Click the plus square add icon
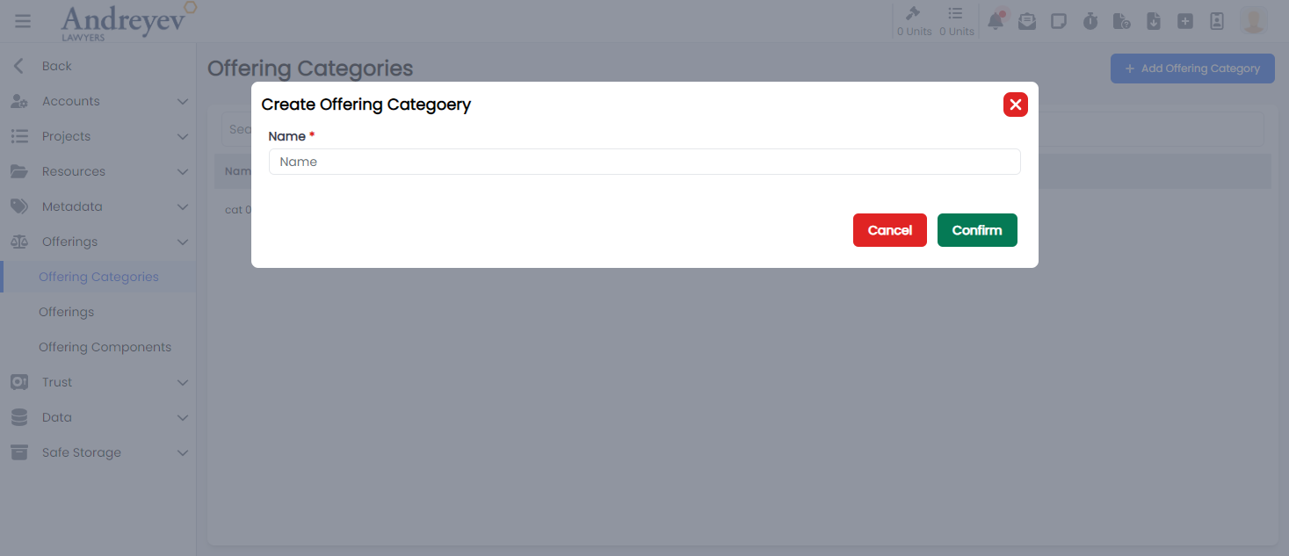1289x556 pixels. (1185, 20)
